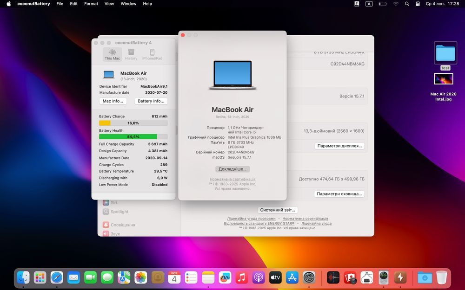Click the green Battery Health bar

pyautogui.click(x=133, y=137)
